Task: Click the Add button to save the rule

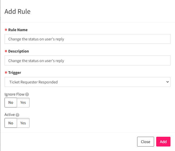Action: 163,142
